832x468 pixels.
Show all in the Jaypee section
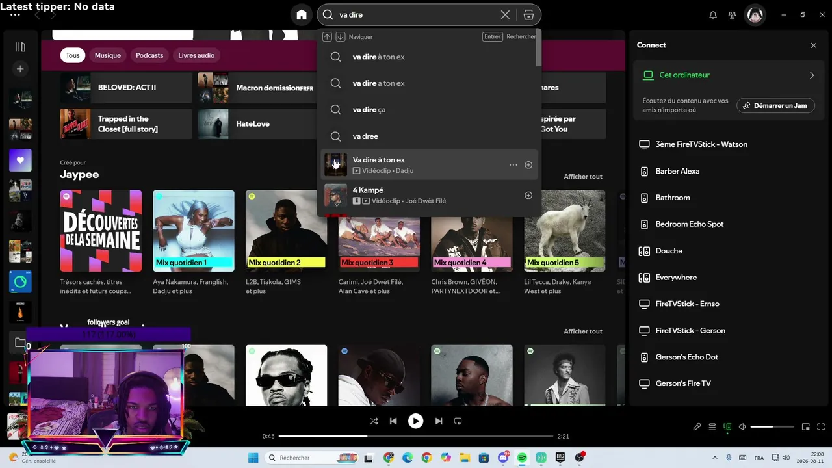(x=583, y=177)
